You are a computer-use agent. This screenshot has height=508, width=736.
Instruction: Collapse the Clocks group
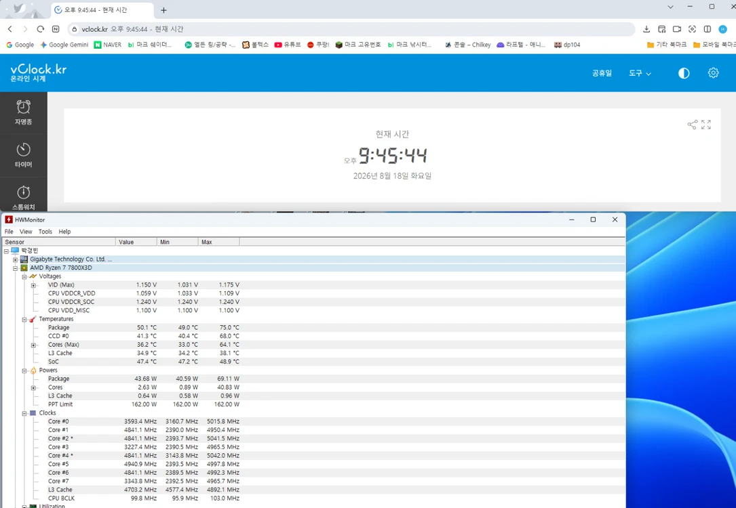tap(24, 413)
